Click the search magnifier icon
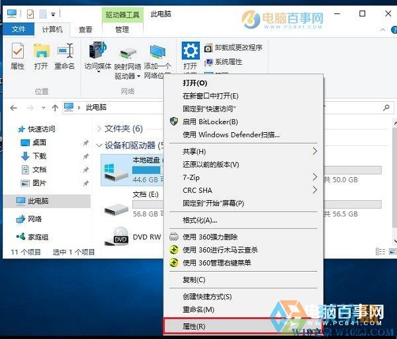The image size is (397, 339). [x=386, y=108]
